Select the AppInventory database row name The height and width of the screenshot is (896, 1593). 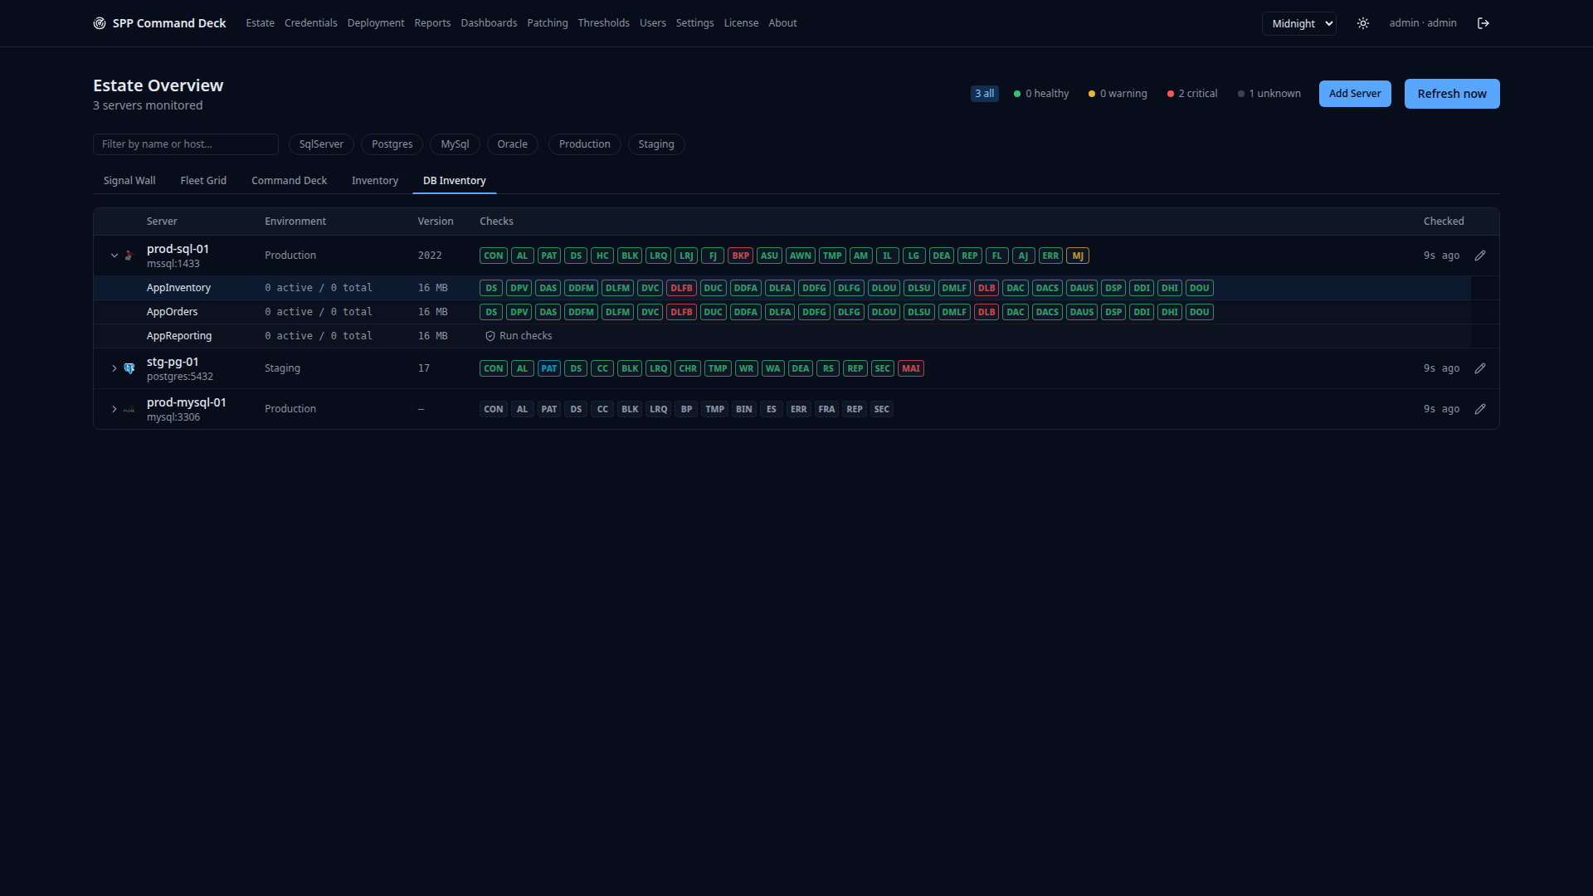pos(179,288)
